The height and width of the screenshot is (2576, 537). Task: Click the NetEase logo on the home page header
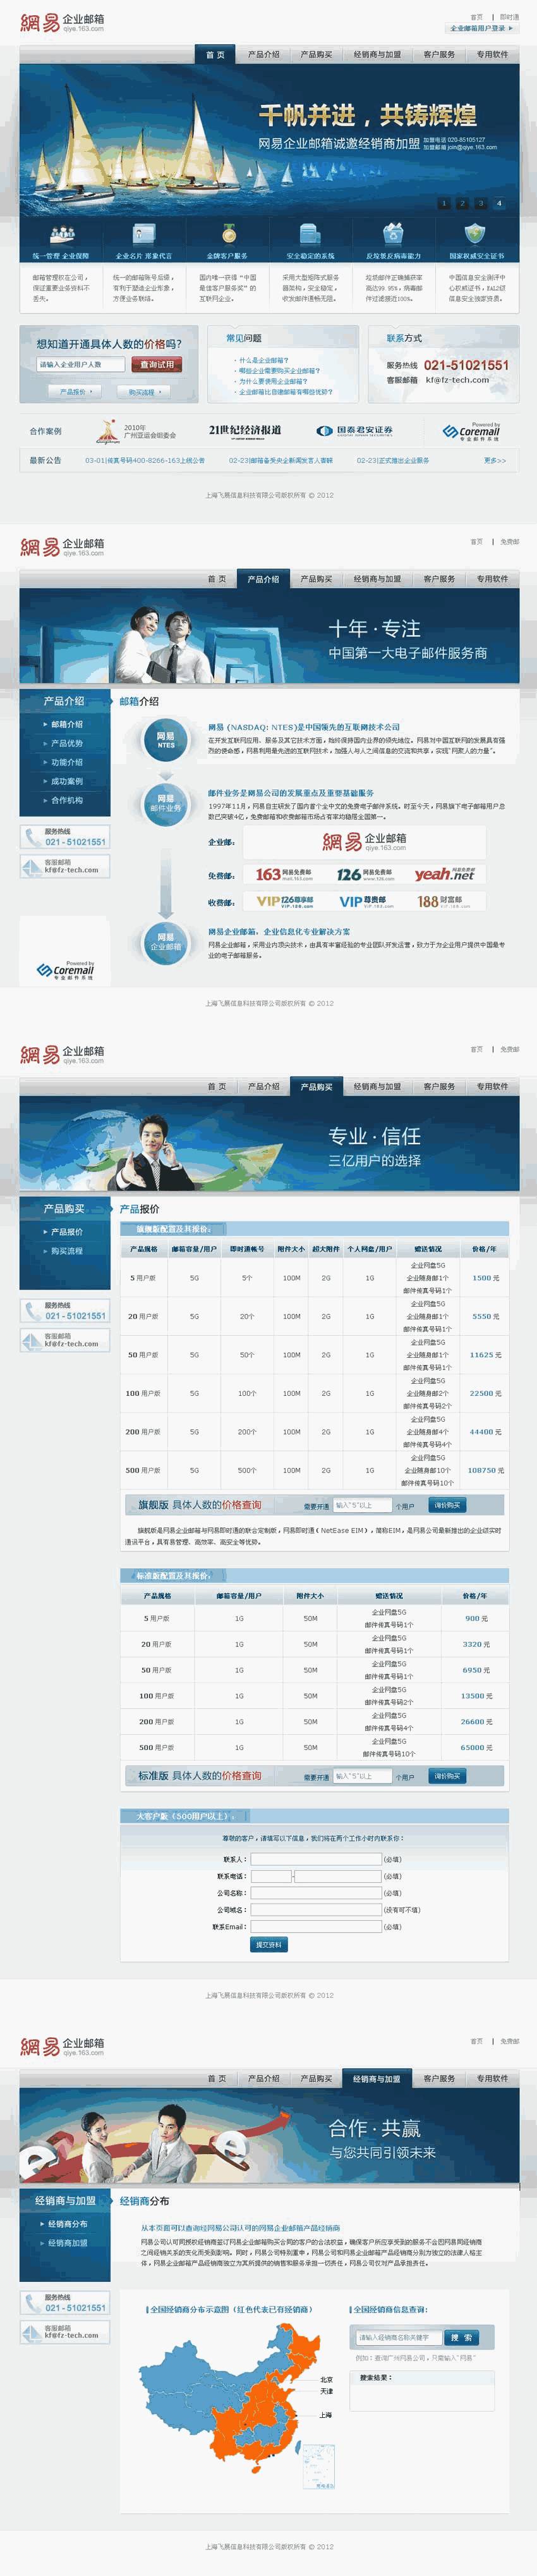coord(62,22)
